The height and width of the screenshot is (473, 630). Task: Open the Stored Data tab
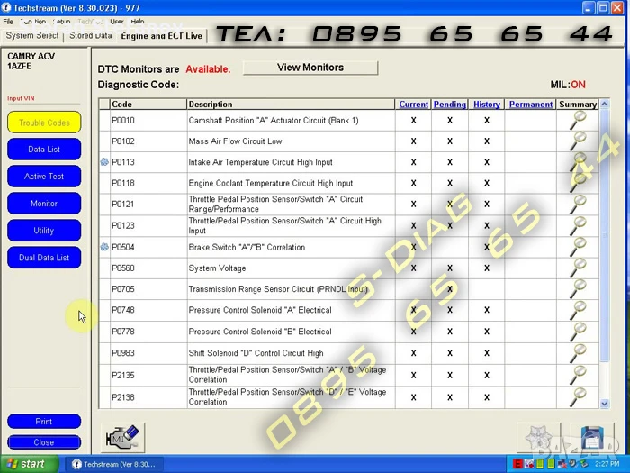click(90, 36)
